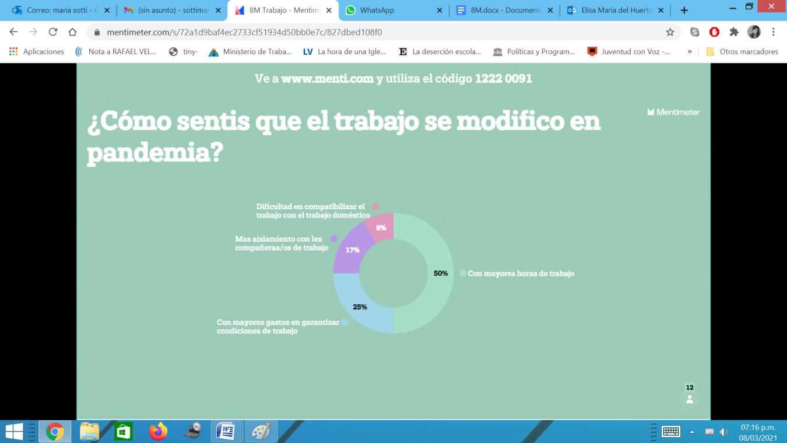Viewport: 787px width, 443px height.
Task: Bookmark this page with the star icon
Action: click(x=670, y=32)
